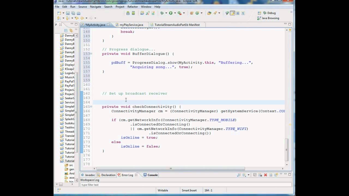This screenshot has width=349, height=196.
Task: Open the Debug perspective button
Action: coord(269,13)
